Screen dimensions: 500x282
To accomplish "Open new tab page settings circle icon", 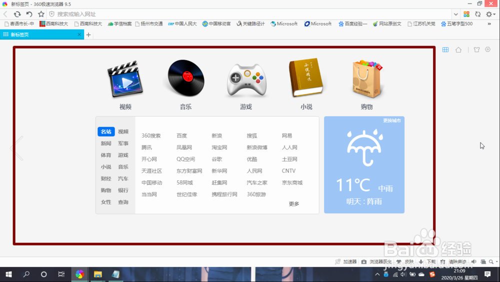I will 488,50.
